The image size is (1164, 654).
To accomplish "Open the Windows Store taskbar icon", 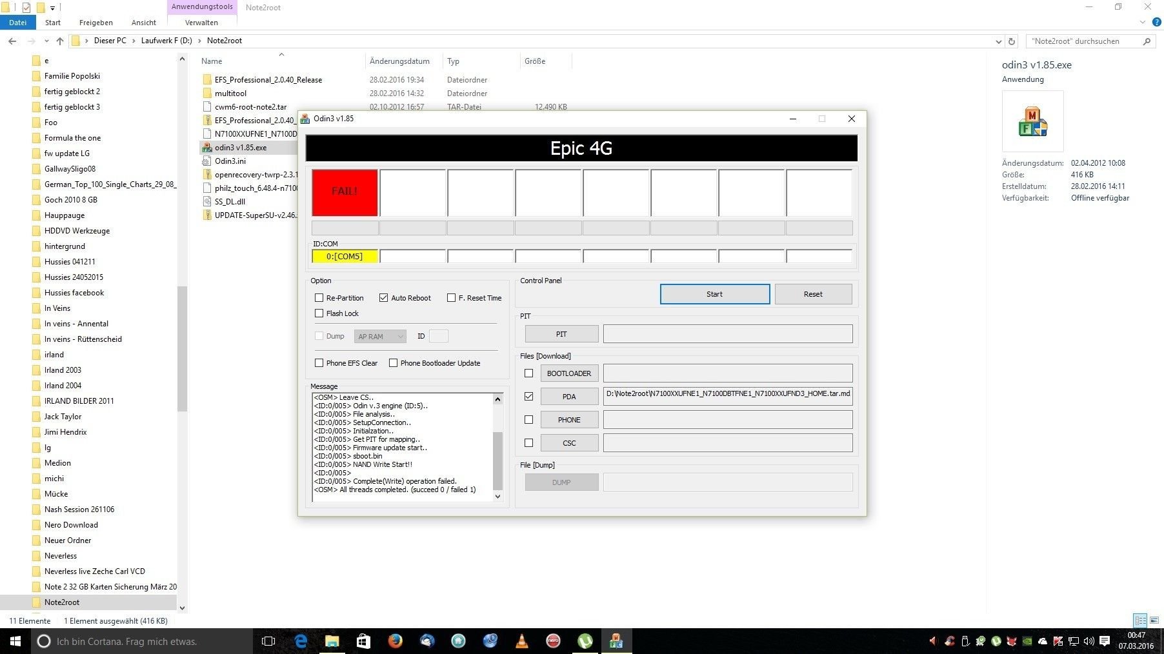I will 363,641.
